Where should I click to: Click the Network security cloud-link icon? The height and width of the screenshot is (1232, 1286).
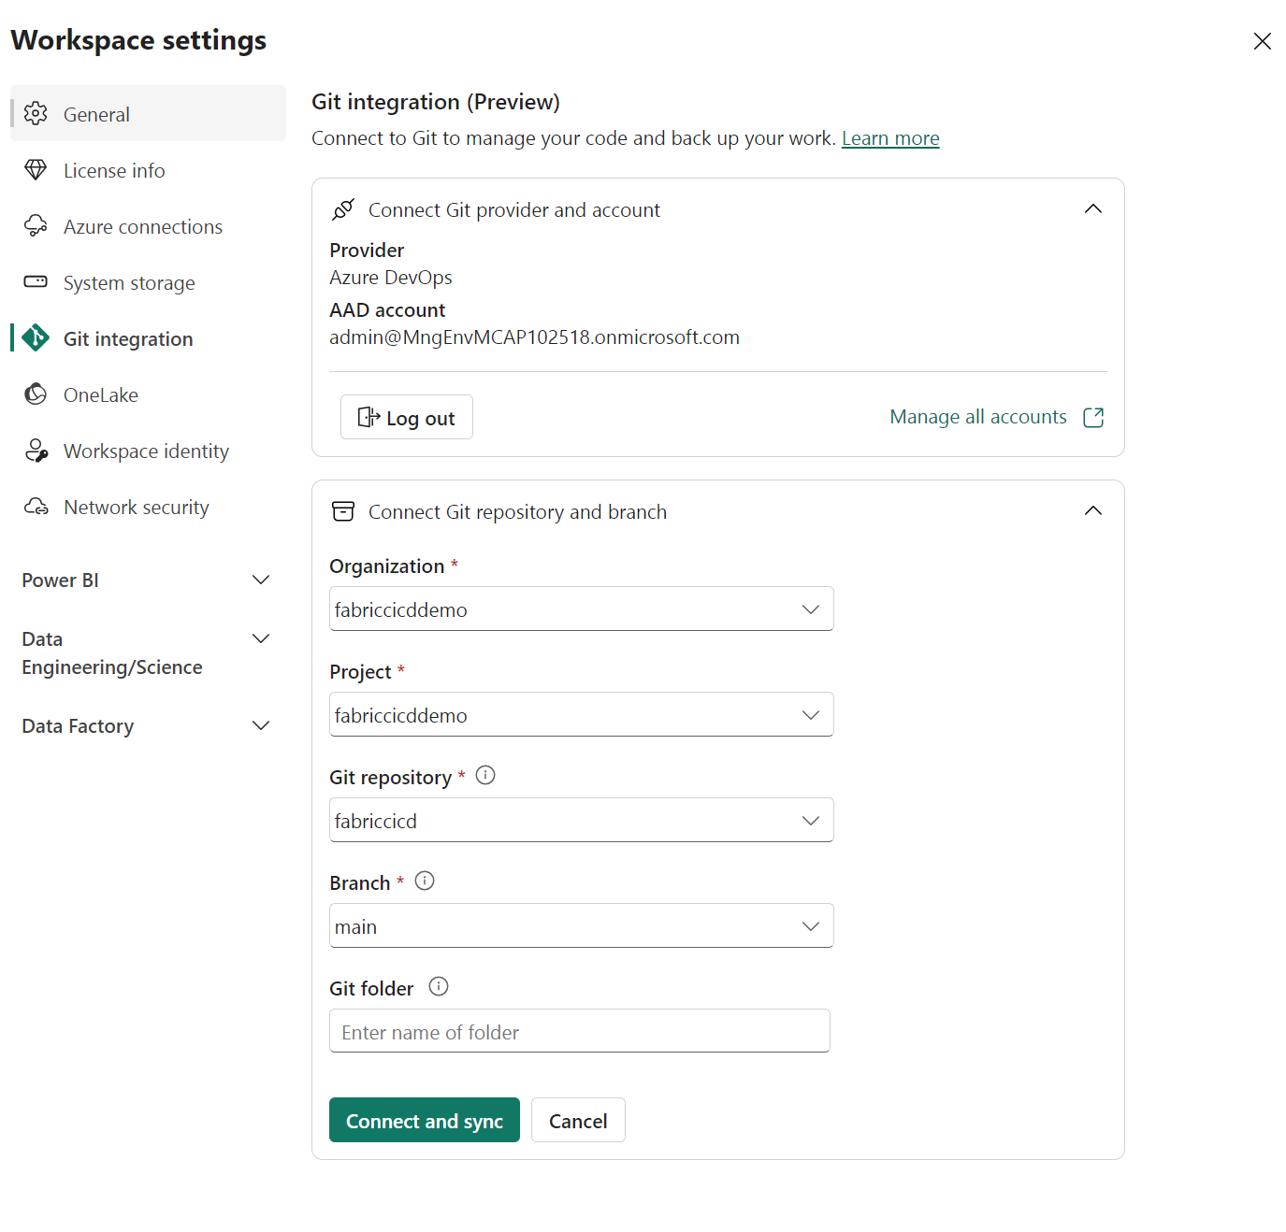(x=36, y=507)
